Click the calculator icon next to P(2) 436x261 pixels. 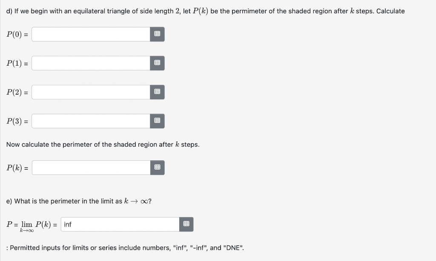pyautogui.click(x=157, y=92)
